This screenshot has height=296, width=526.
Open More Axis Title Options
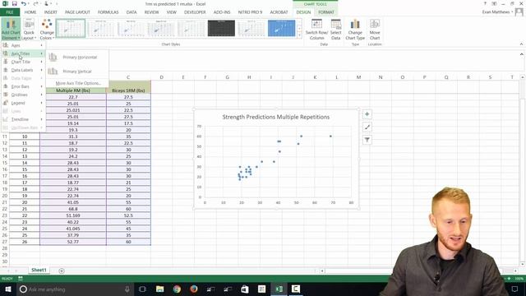coord(78,83)
